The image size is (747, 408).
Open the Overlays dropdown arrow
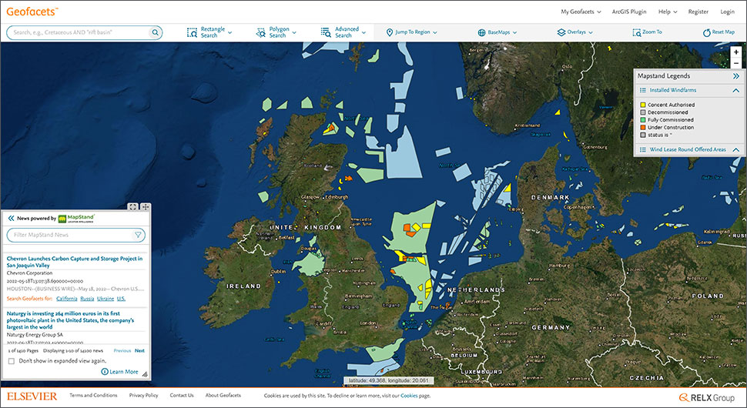(591, 33)
